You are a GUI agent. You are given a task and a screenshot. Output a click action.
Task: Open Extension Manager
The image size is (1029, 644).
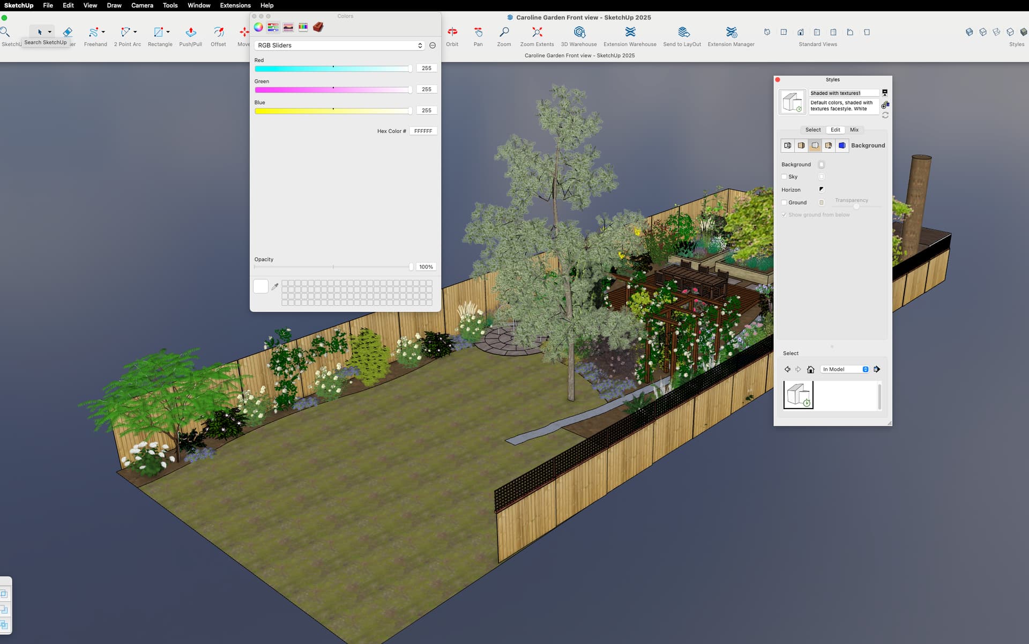coord(730,33)
